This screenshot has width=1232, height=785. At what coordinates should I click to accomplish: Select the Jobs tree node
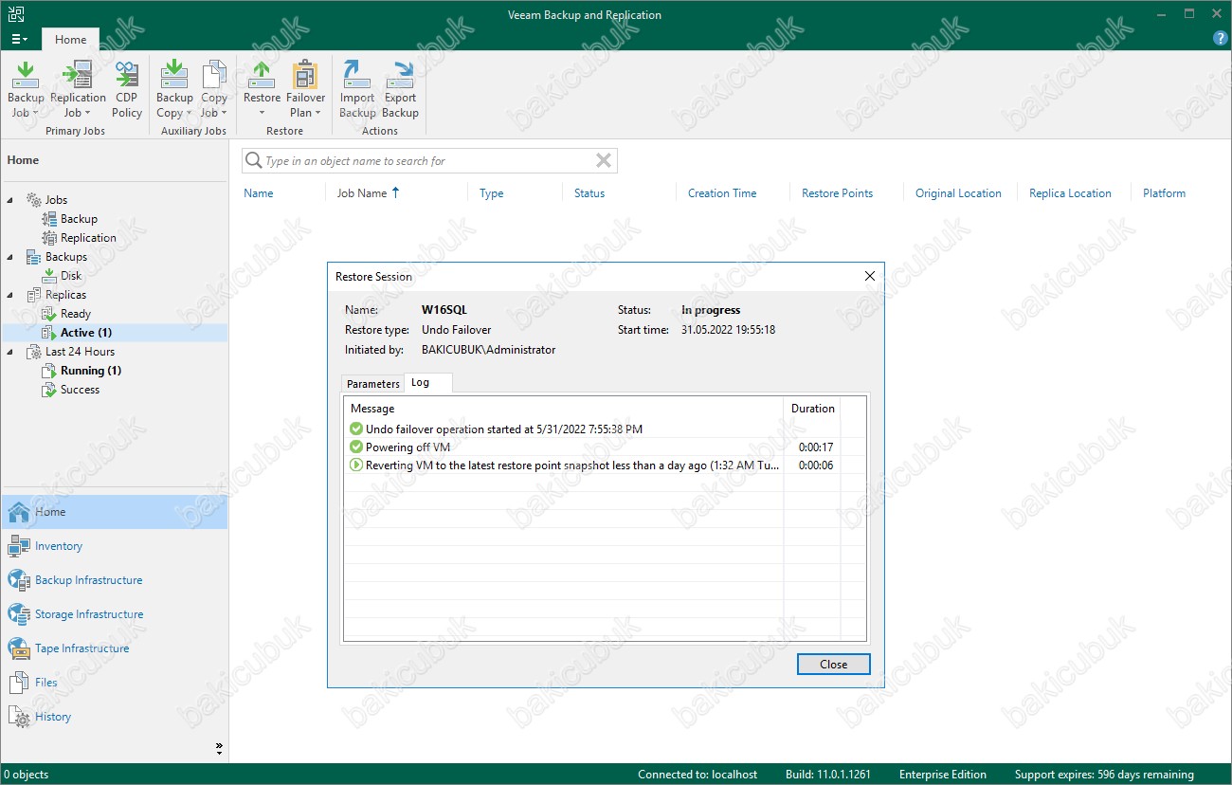tap(56, 200)
